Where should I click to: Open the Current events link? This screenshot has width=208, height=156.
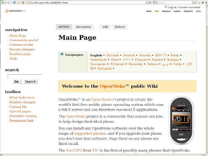click(x=21, y=45)
